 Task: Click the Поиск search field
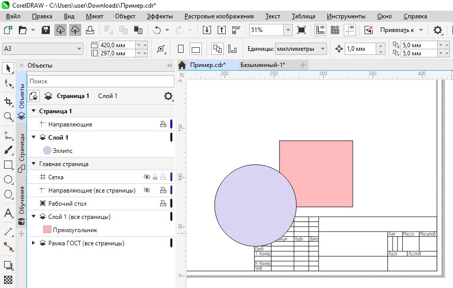[101, 81]
